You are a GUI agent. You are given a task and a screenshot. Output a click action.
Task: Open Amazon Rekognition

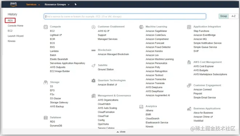pos(156,71)
